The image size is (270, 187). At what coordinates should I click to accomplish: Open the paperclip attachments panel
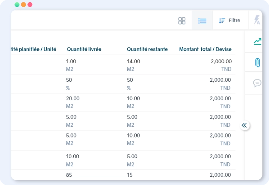point(257,62)
